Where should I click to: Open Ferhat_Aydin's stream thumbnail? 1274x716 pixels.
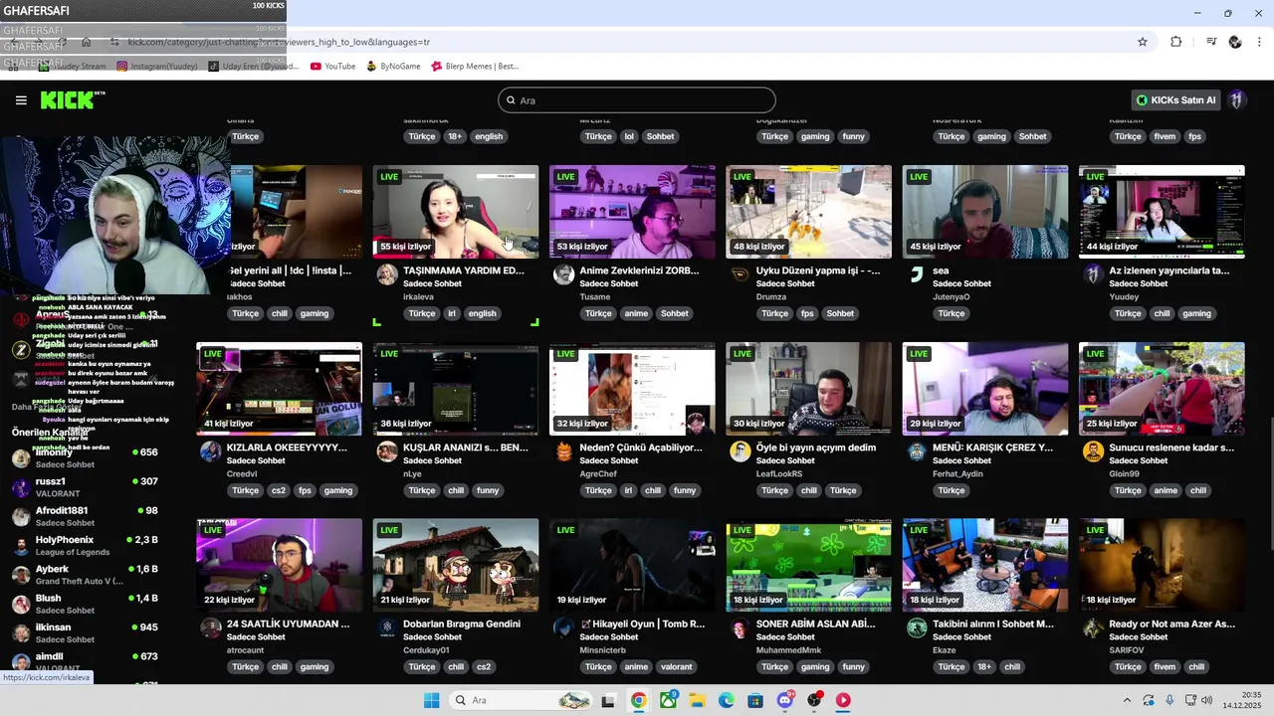985,389
